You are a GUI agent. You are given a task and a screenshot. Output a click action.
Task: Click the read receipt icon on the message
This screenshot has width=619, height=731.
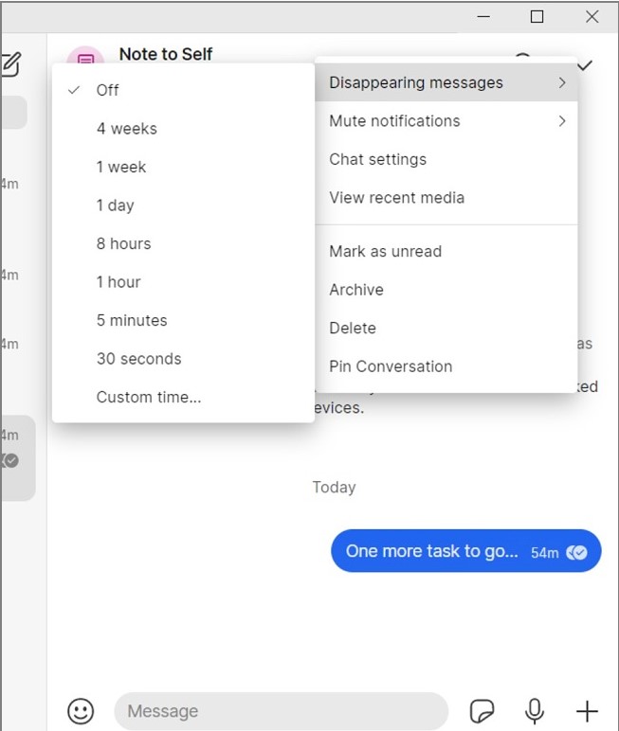(x=576, y=552)
